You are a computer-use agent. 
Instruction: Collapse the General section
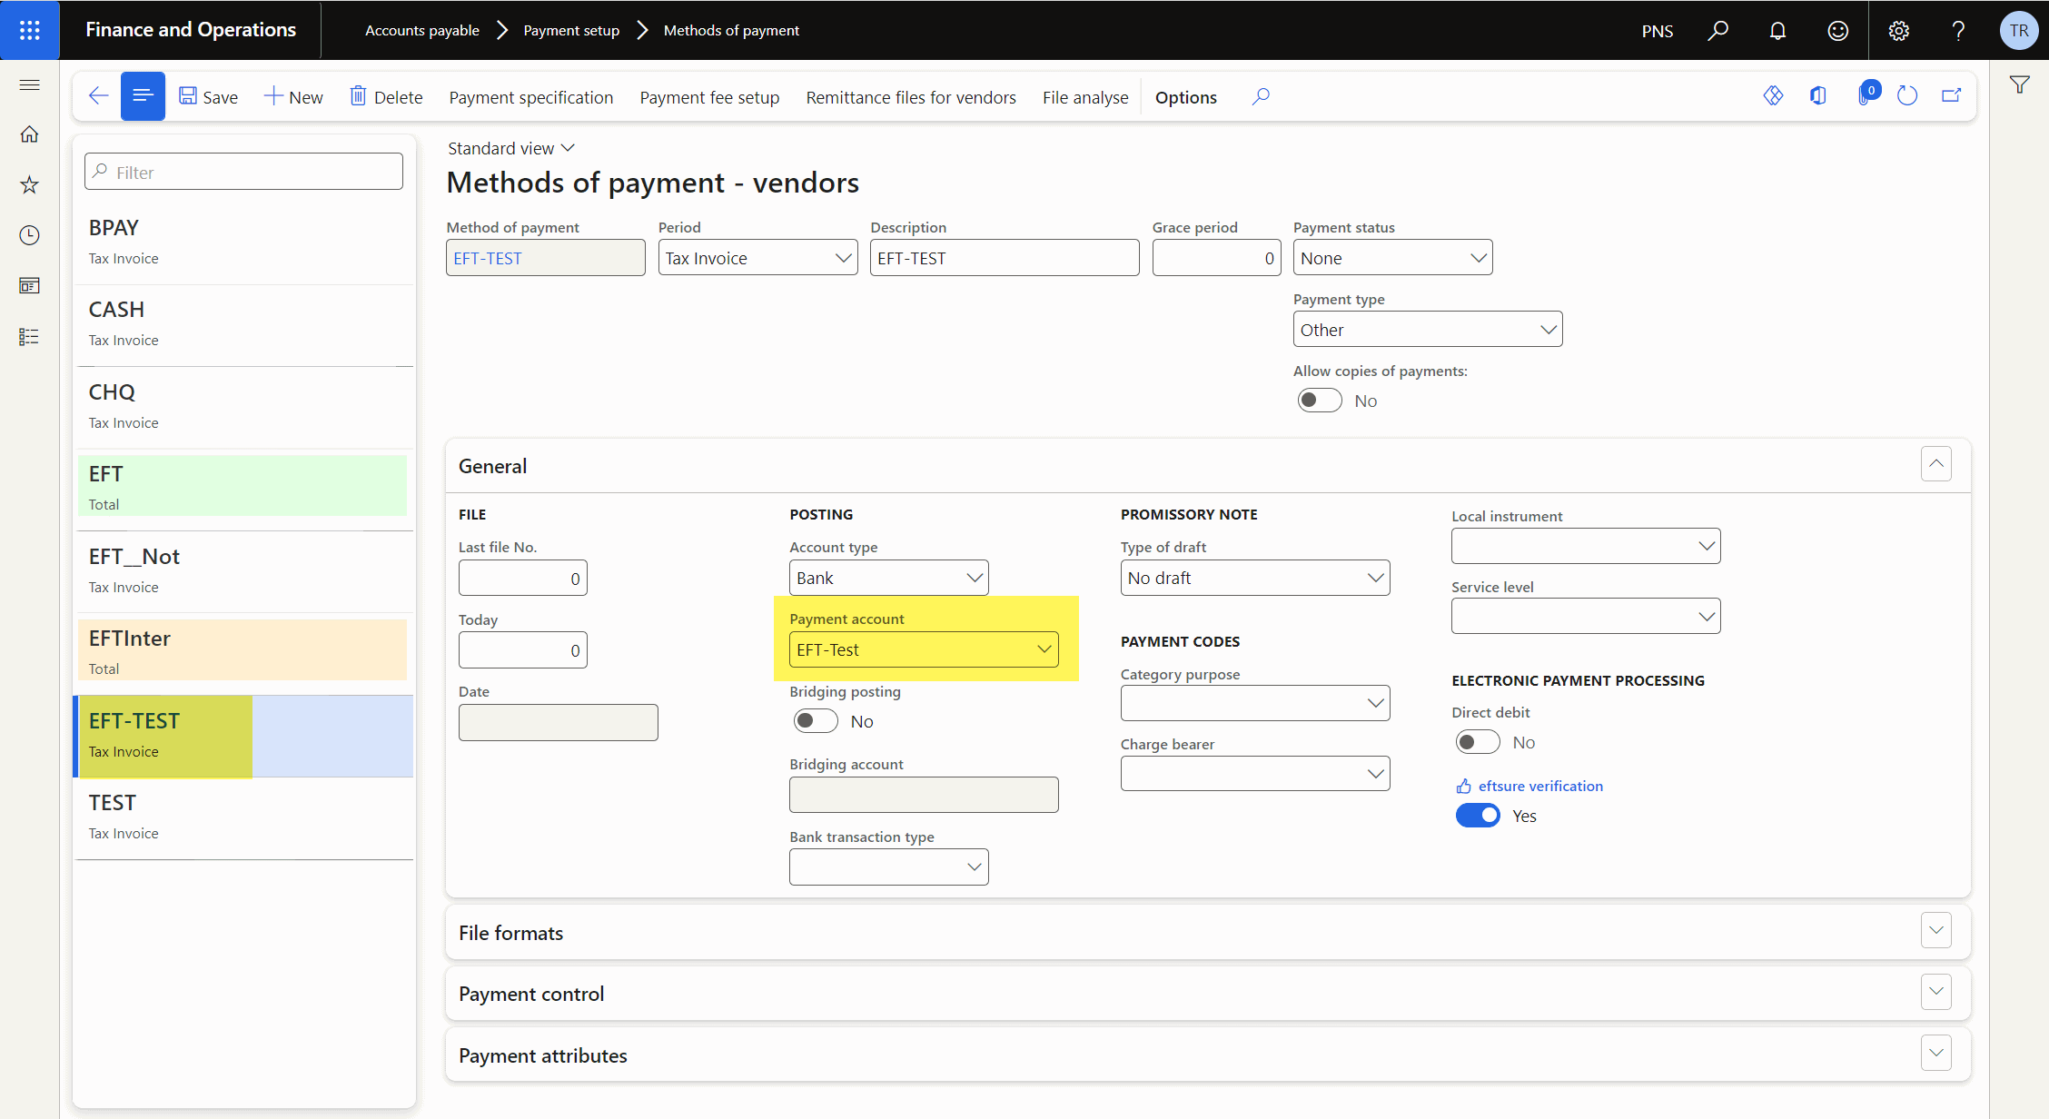[x=1935, y=464]
